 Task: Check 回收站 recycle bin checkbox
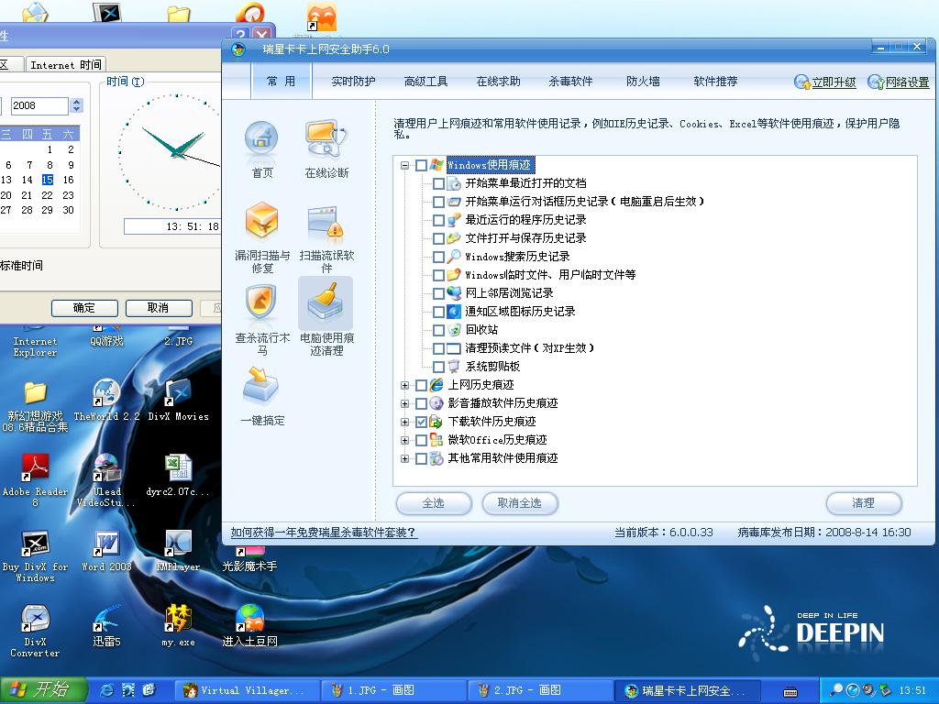click(439, 330)
